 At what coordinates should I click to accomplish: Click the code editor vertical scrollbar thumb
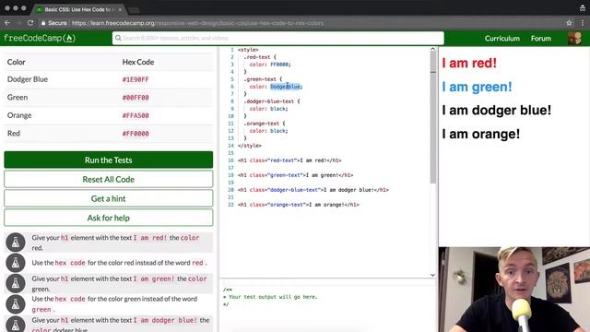(433, 118)
